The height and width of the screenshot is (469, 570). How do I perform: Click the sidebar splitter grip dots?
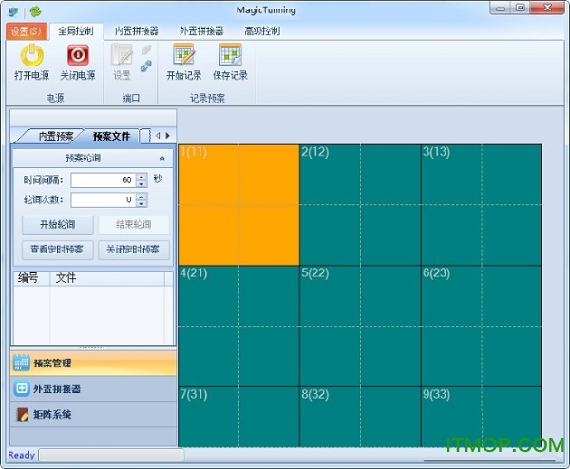tap(92, 347)
